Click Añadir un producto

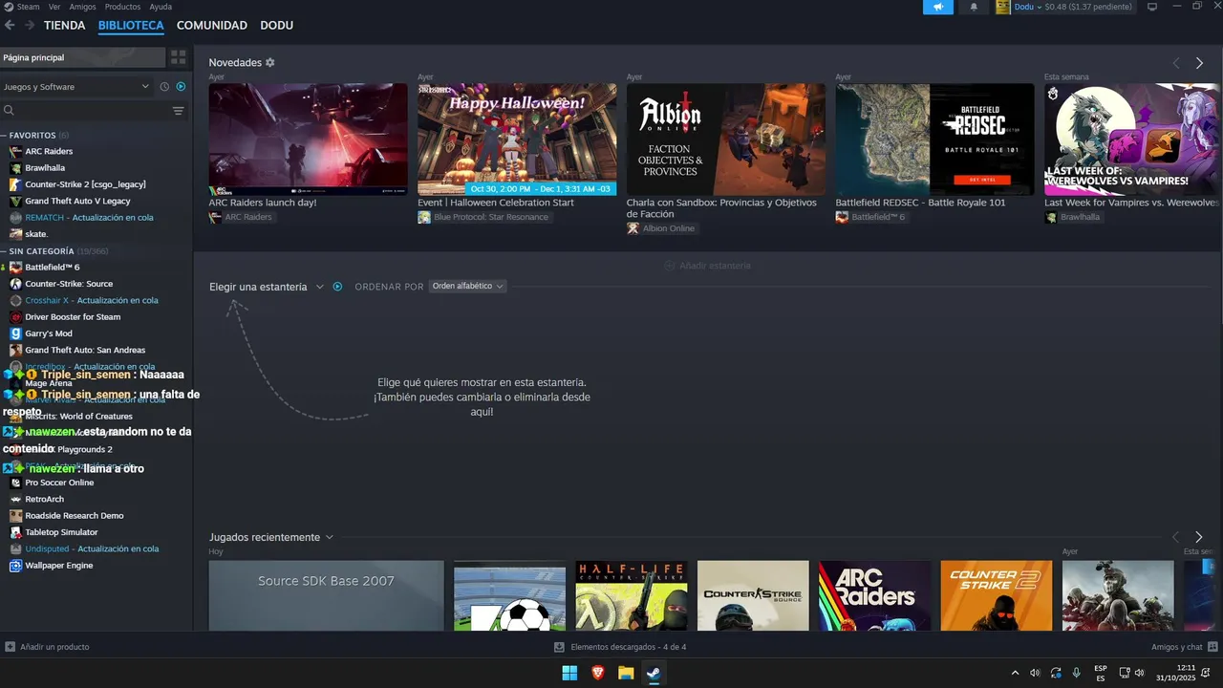pyautogui.click(x=48, y=647)
